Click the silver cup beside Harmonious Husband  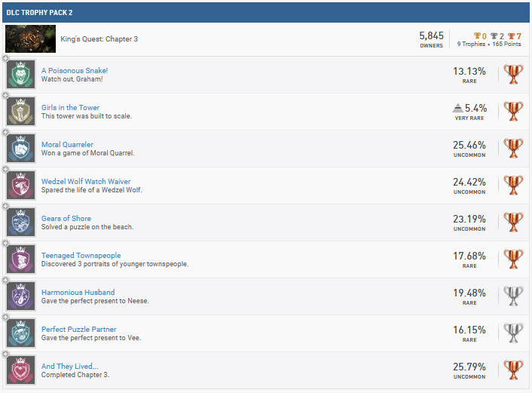[513, 296]
